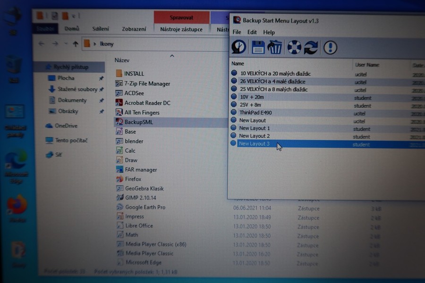
Task: Select the 10V + 20m layout
Action: pyautogui.click(x=252, y=97)
